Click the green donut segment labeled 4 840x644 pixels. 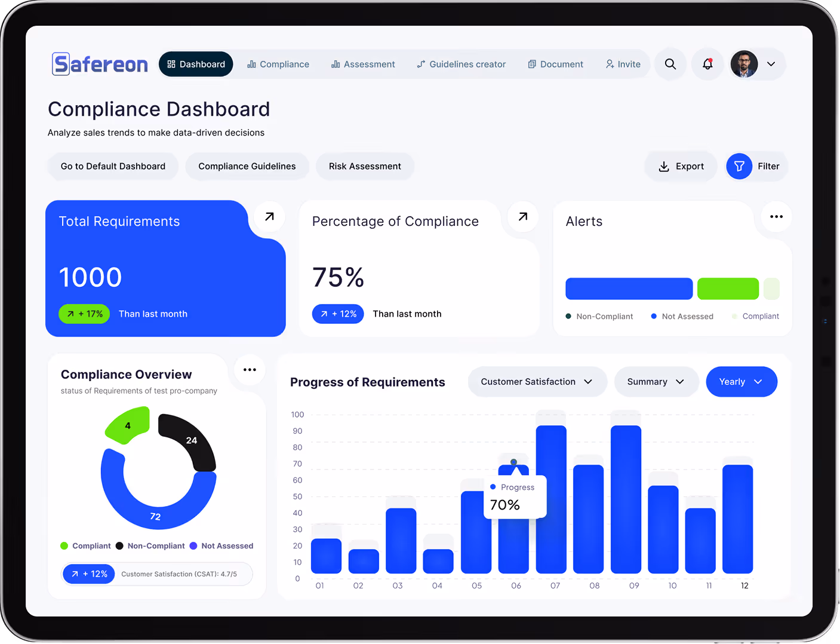pyautogui.click(x=127, y=425)
